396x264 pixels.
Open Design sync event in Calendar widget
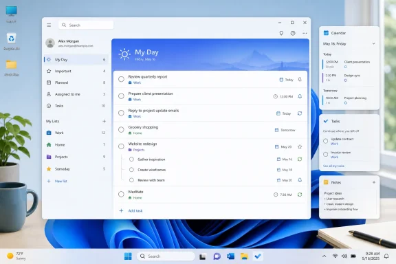point(349,78)
